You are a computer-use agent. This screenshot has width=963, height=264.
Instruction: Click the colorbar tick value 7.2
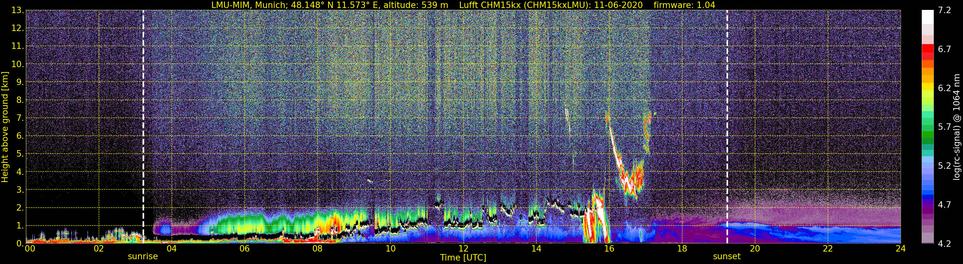point(944,11)
